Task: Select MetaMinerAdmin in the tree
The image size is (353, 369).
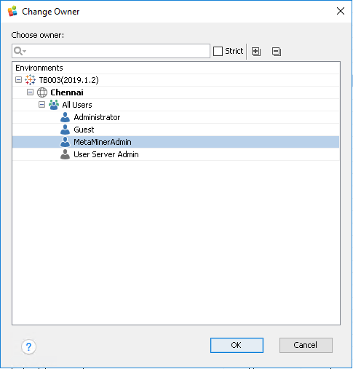Action: click(x=103, y=142)
